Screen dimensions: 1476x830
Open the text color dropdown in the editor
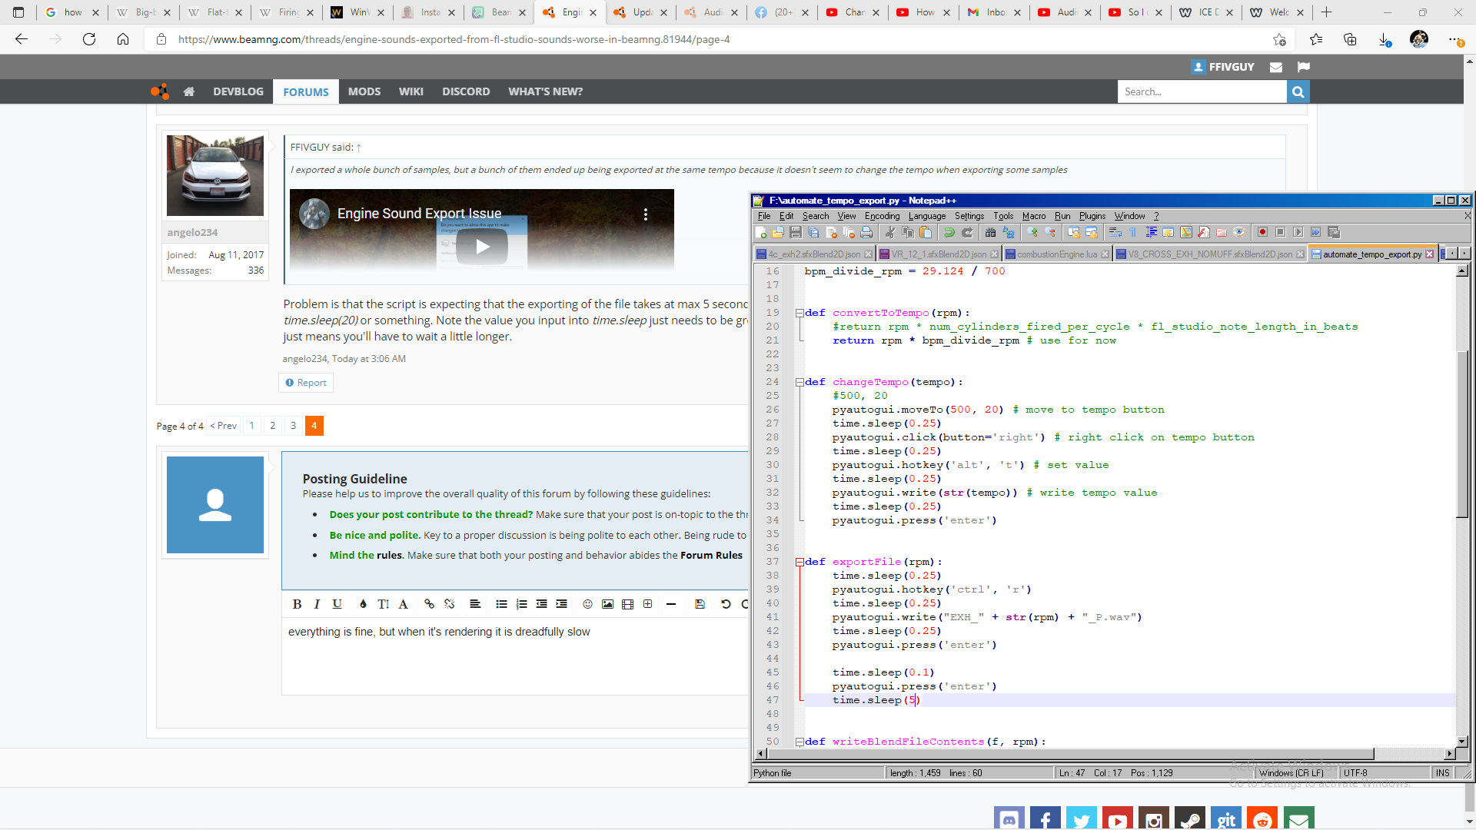363,604
